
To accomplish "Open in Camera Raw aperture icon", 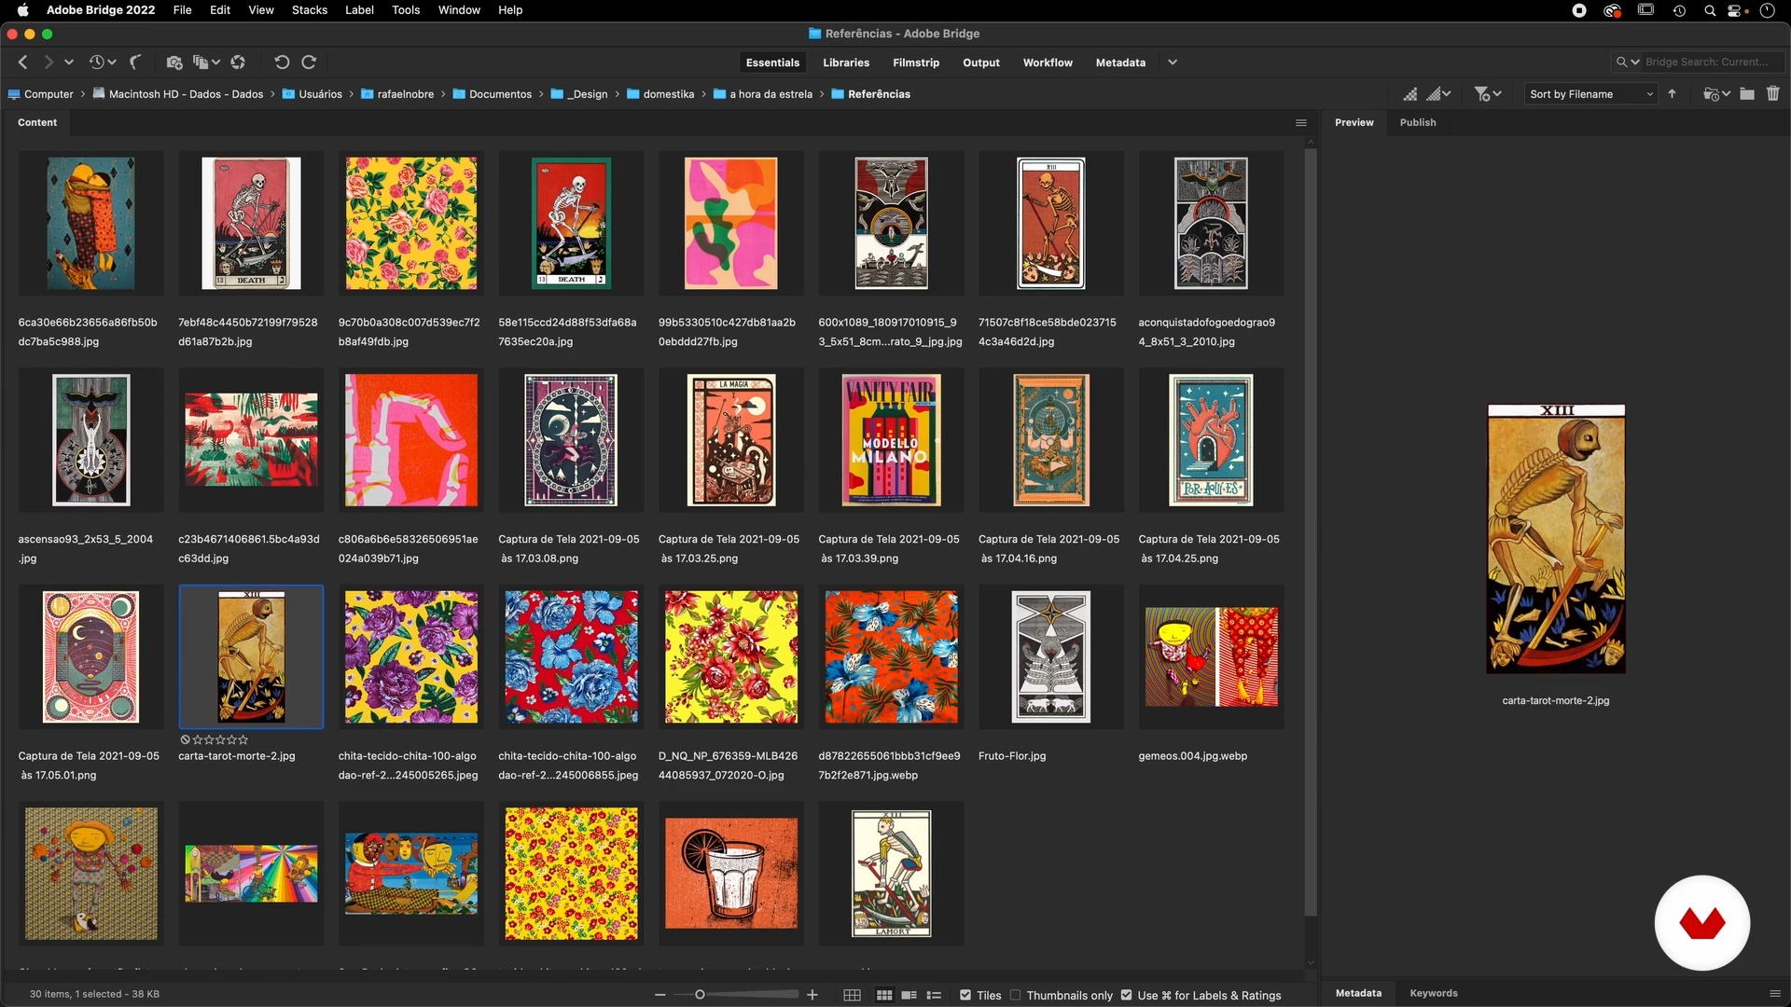I will click(x=238, y=62).
